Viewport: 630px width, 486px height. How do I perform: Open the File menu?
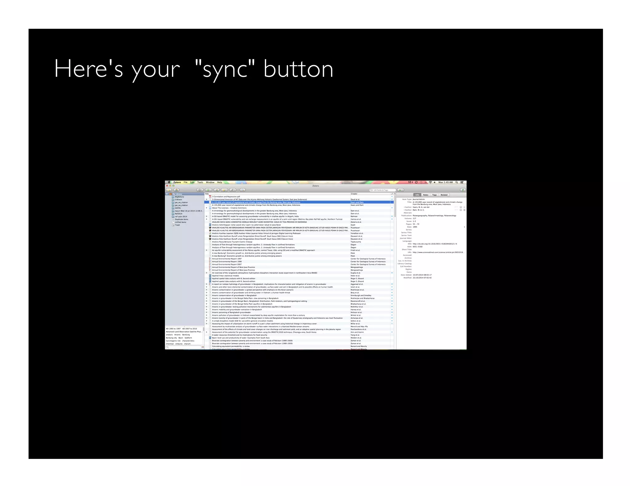[x=185, y=182]
